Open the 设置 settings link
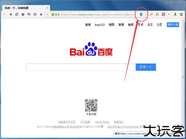The width and height of the screenshot is (186, 139). pyautogui.click(x=159, y=25)
